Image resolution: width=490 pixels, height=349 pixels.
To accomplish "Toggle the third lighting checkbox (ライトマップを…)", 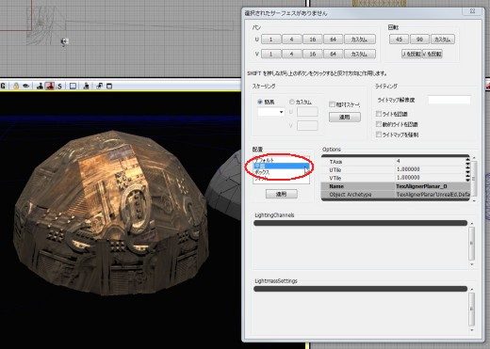I will coord(379,135).
